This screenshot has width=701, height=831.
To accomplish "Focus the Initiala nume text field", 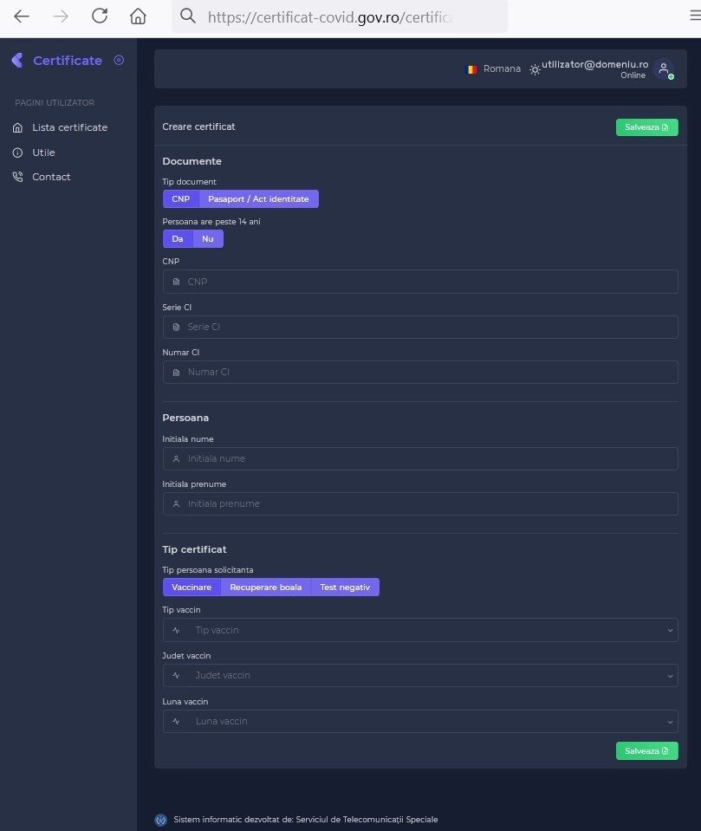I will 420,458.
